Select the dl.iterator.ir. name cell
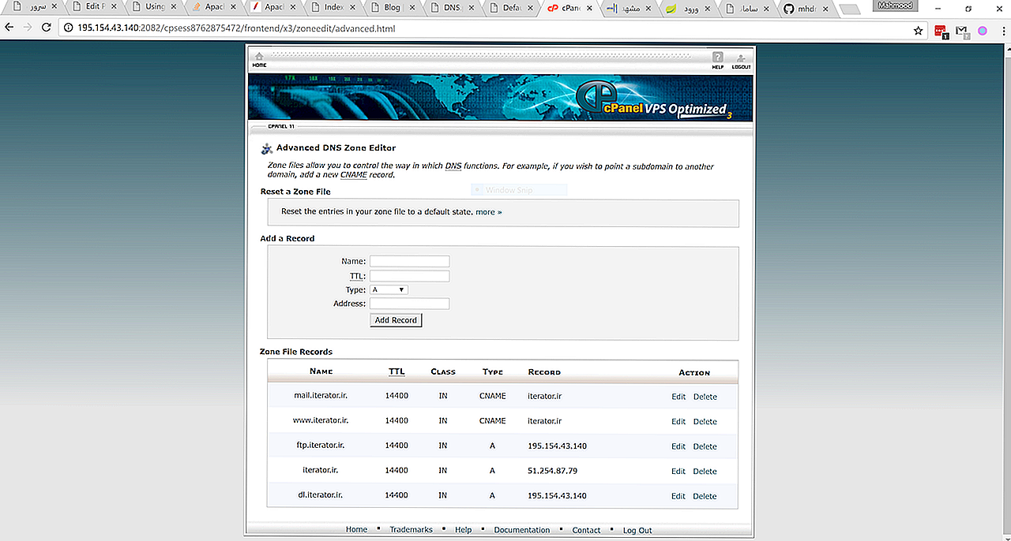Viewport: 1011px width, 541px height. click(320, 495)
